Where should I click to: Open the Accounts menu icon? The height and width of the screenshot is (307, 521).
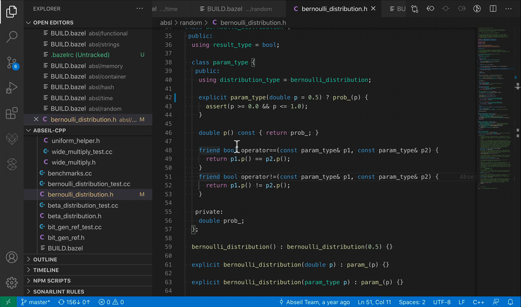pyautogui.click(x=12, y=257)
